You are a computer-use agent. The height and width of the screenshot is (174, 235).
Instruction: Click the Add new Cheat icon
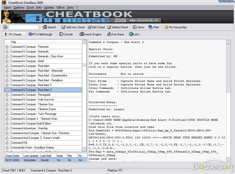(x=63, y=27)
